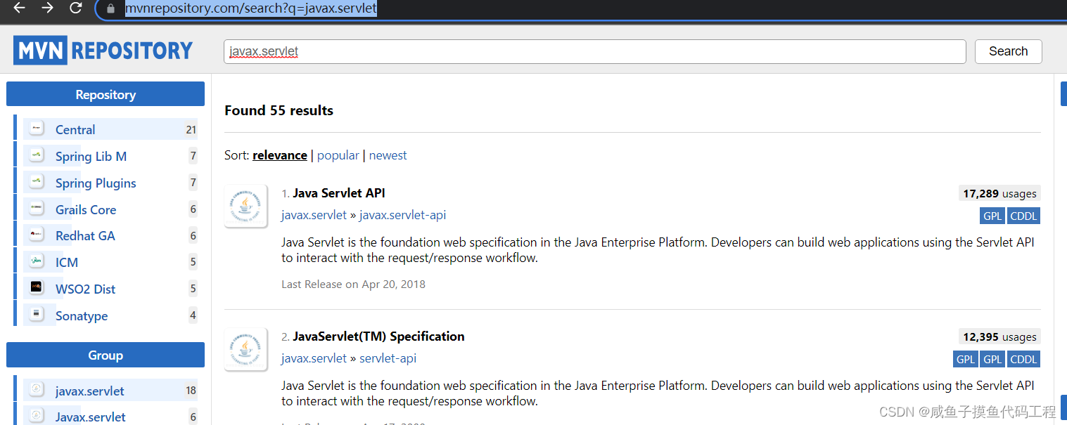Image resolution: width=1067 pixels, height=425 pixels.
Task: Click the Redhat GA repository icon
Action: click(x=37, y=235)
